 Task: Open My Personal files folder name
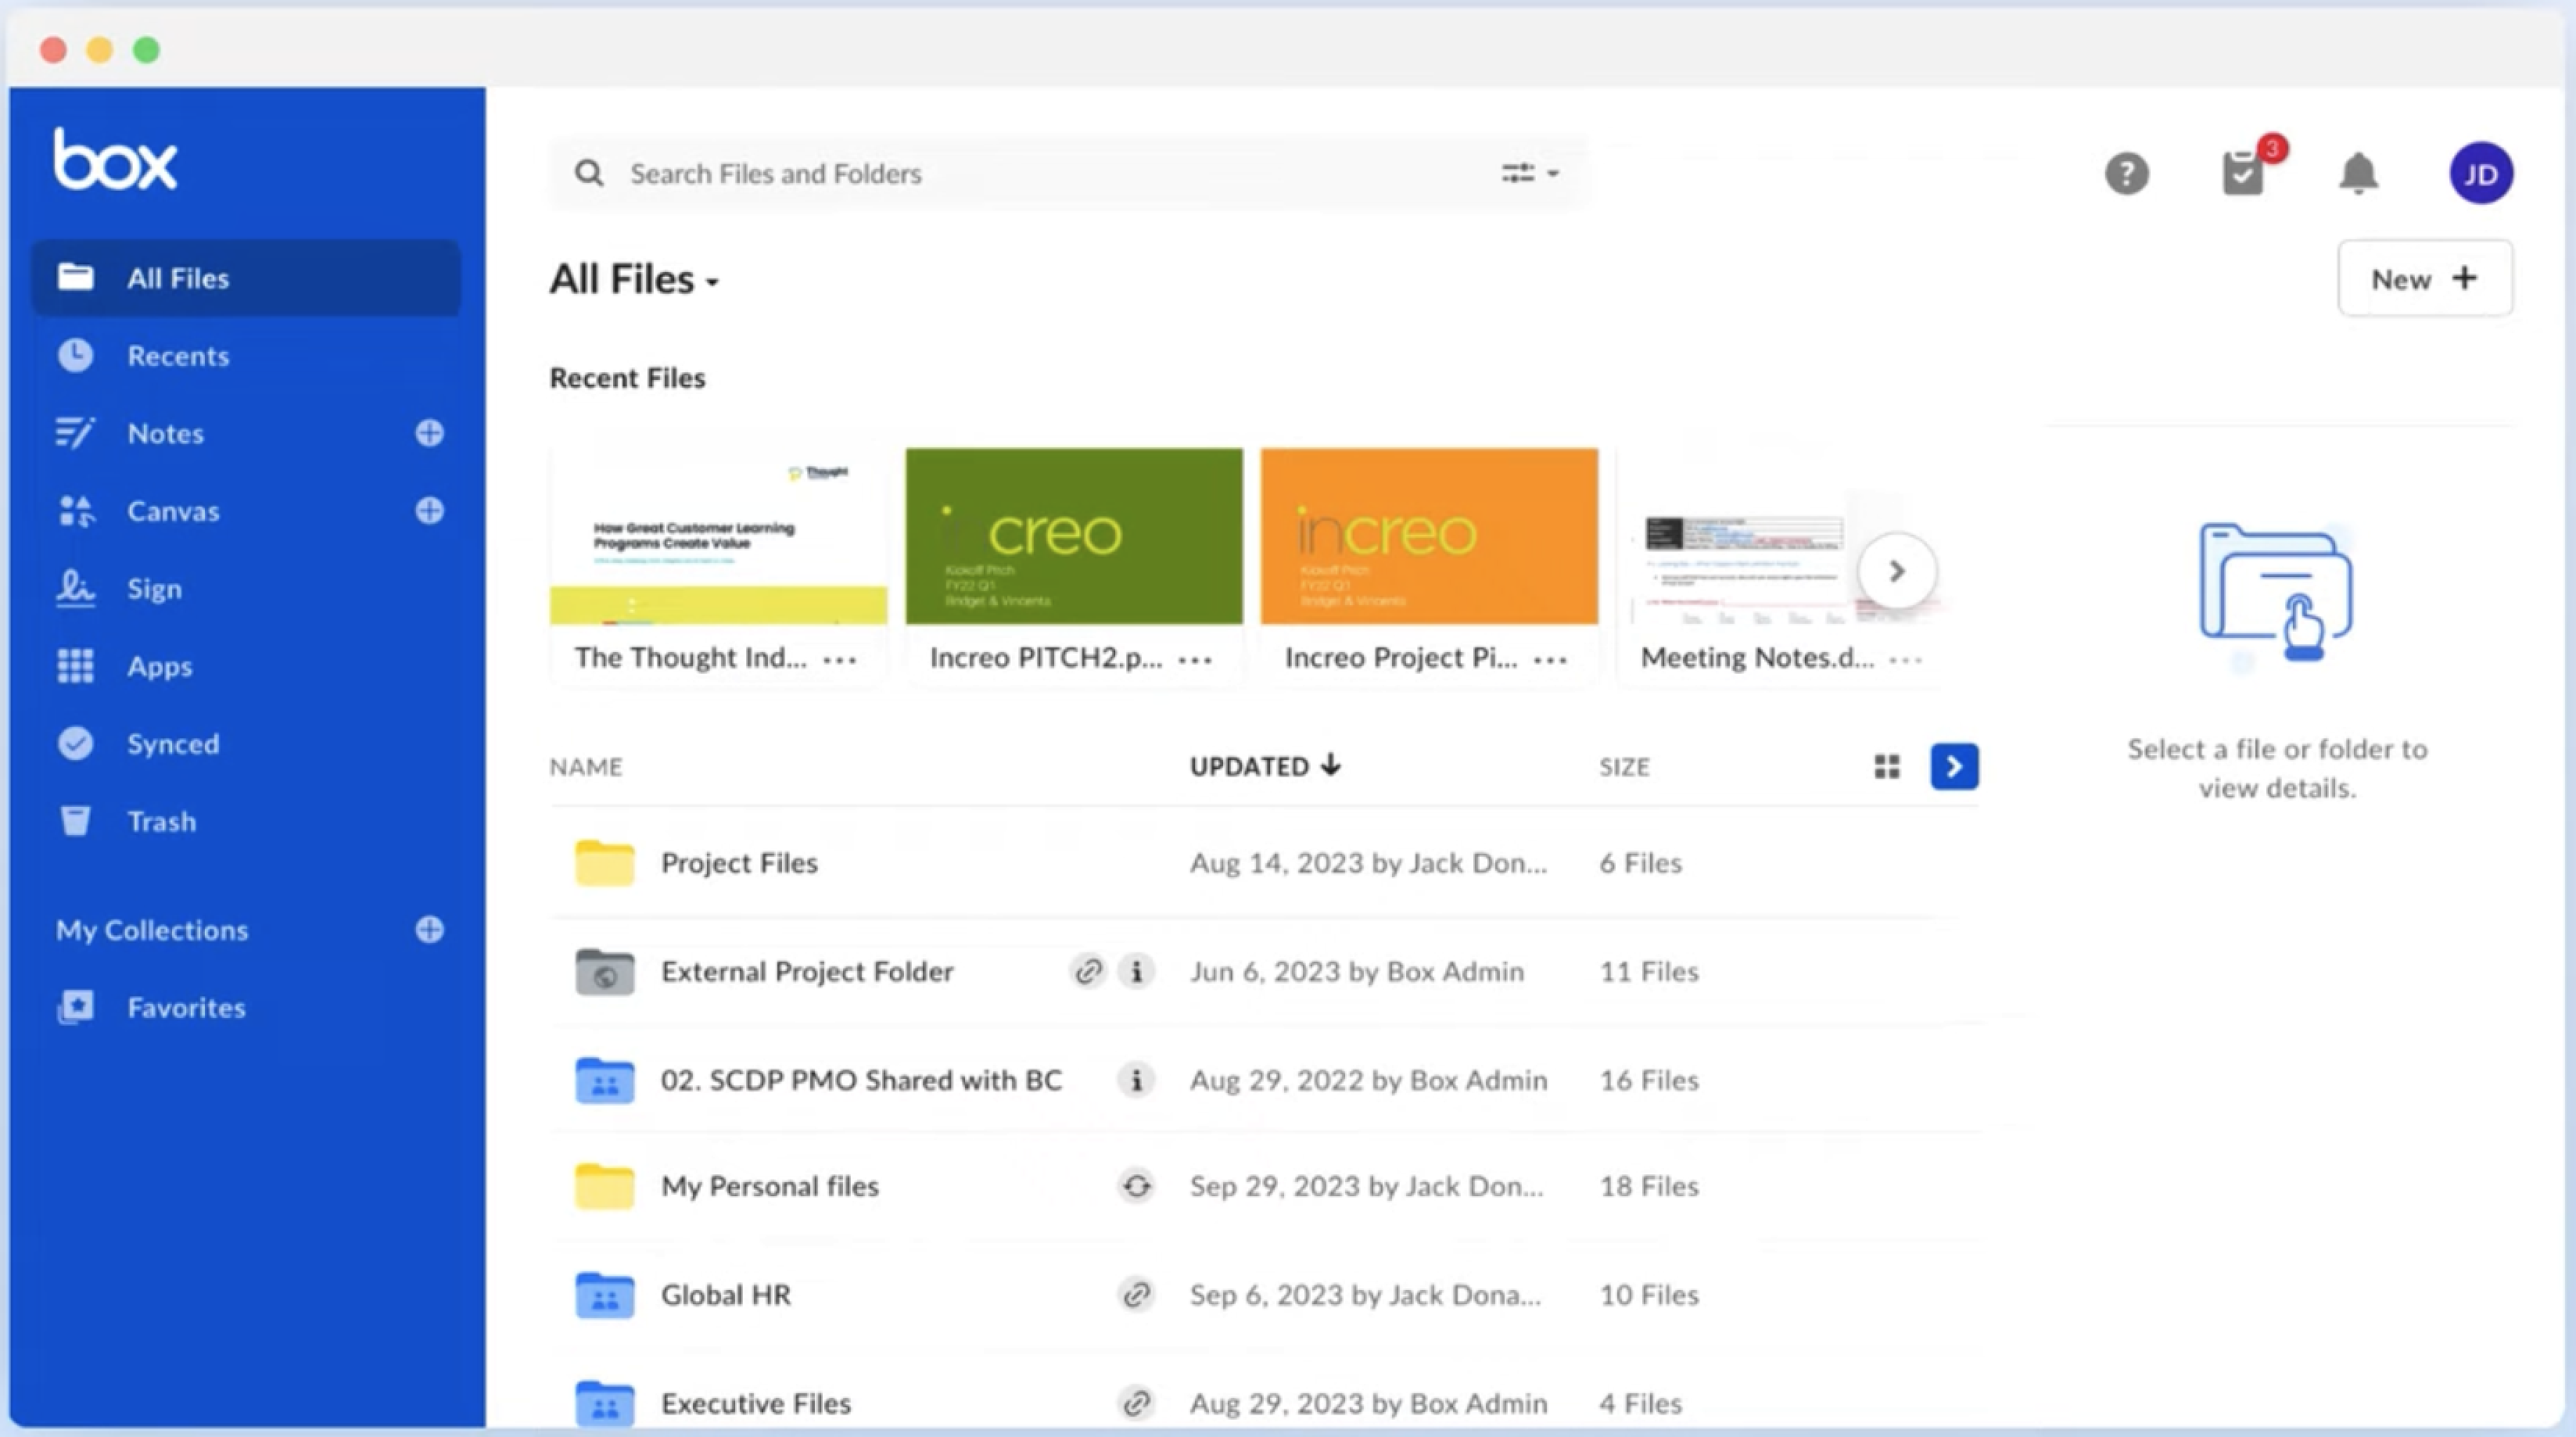click(x=769, y=1186)
